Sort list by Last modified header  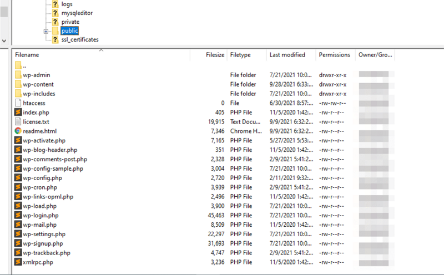click(x=287, y=55)
